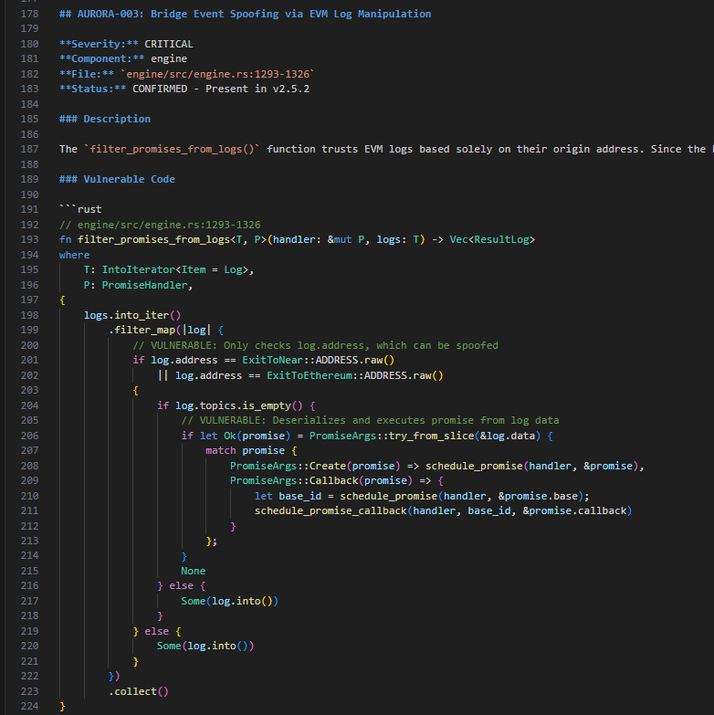
Task: Click the comment 'VULNERABLE: Only checks log.address'
Action: pyautogui.click(x=257, y=345)
